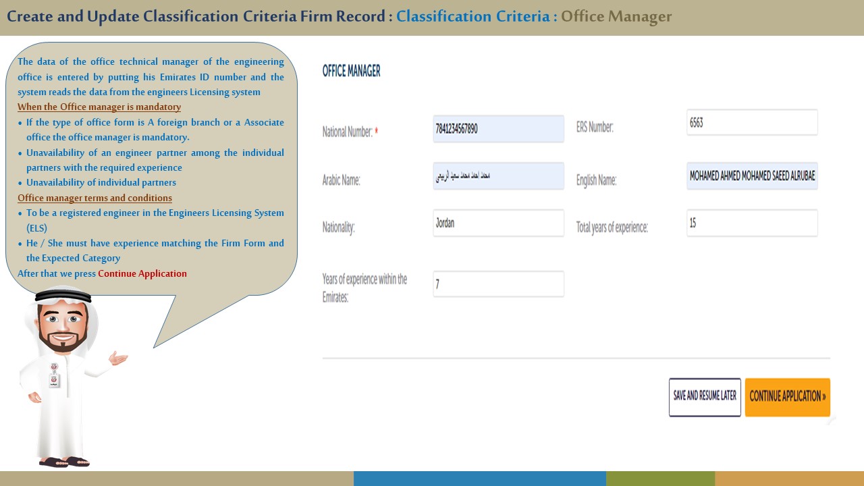Screen dimensions: 864x486
Task: Select 'Office Manager' in the page title
Action: tap(616, 17)
